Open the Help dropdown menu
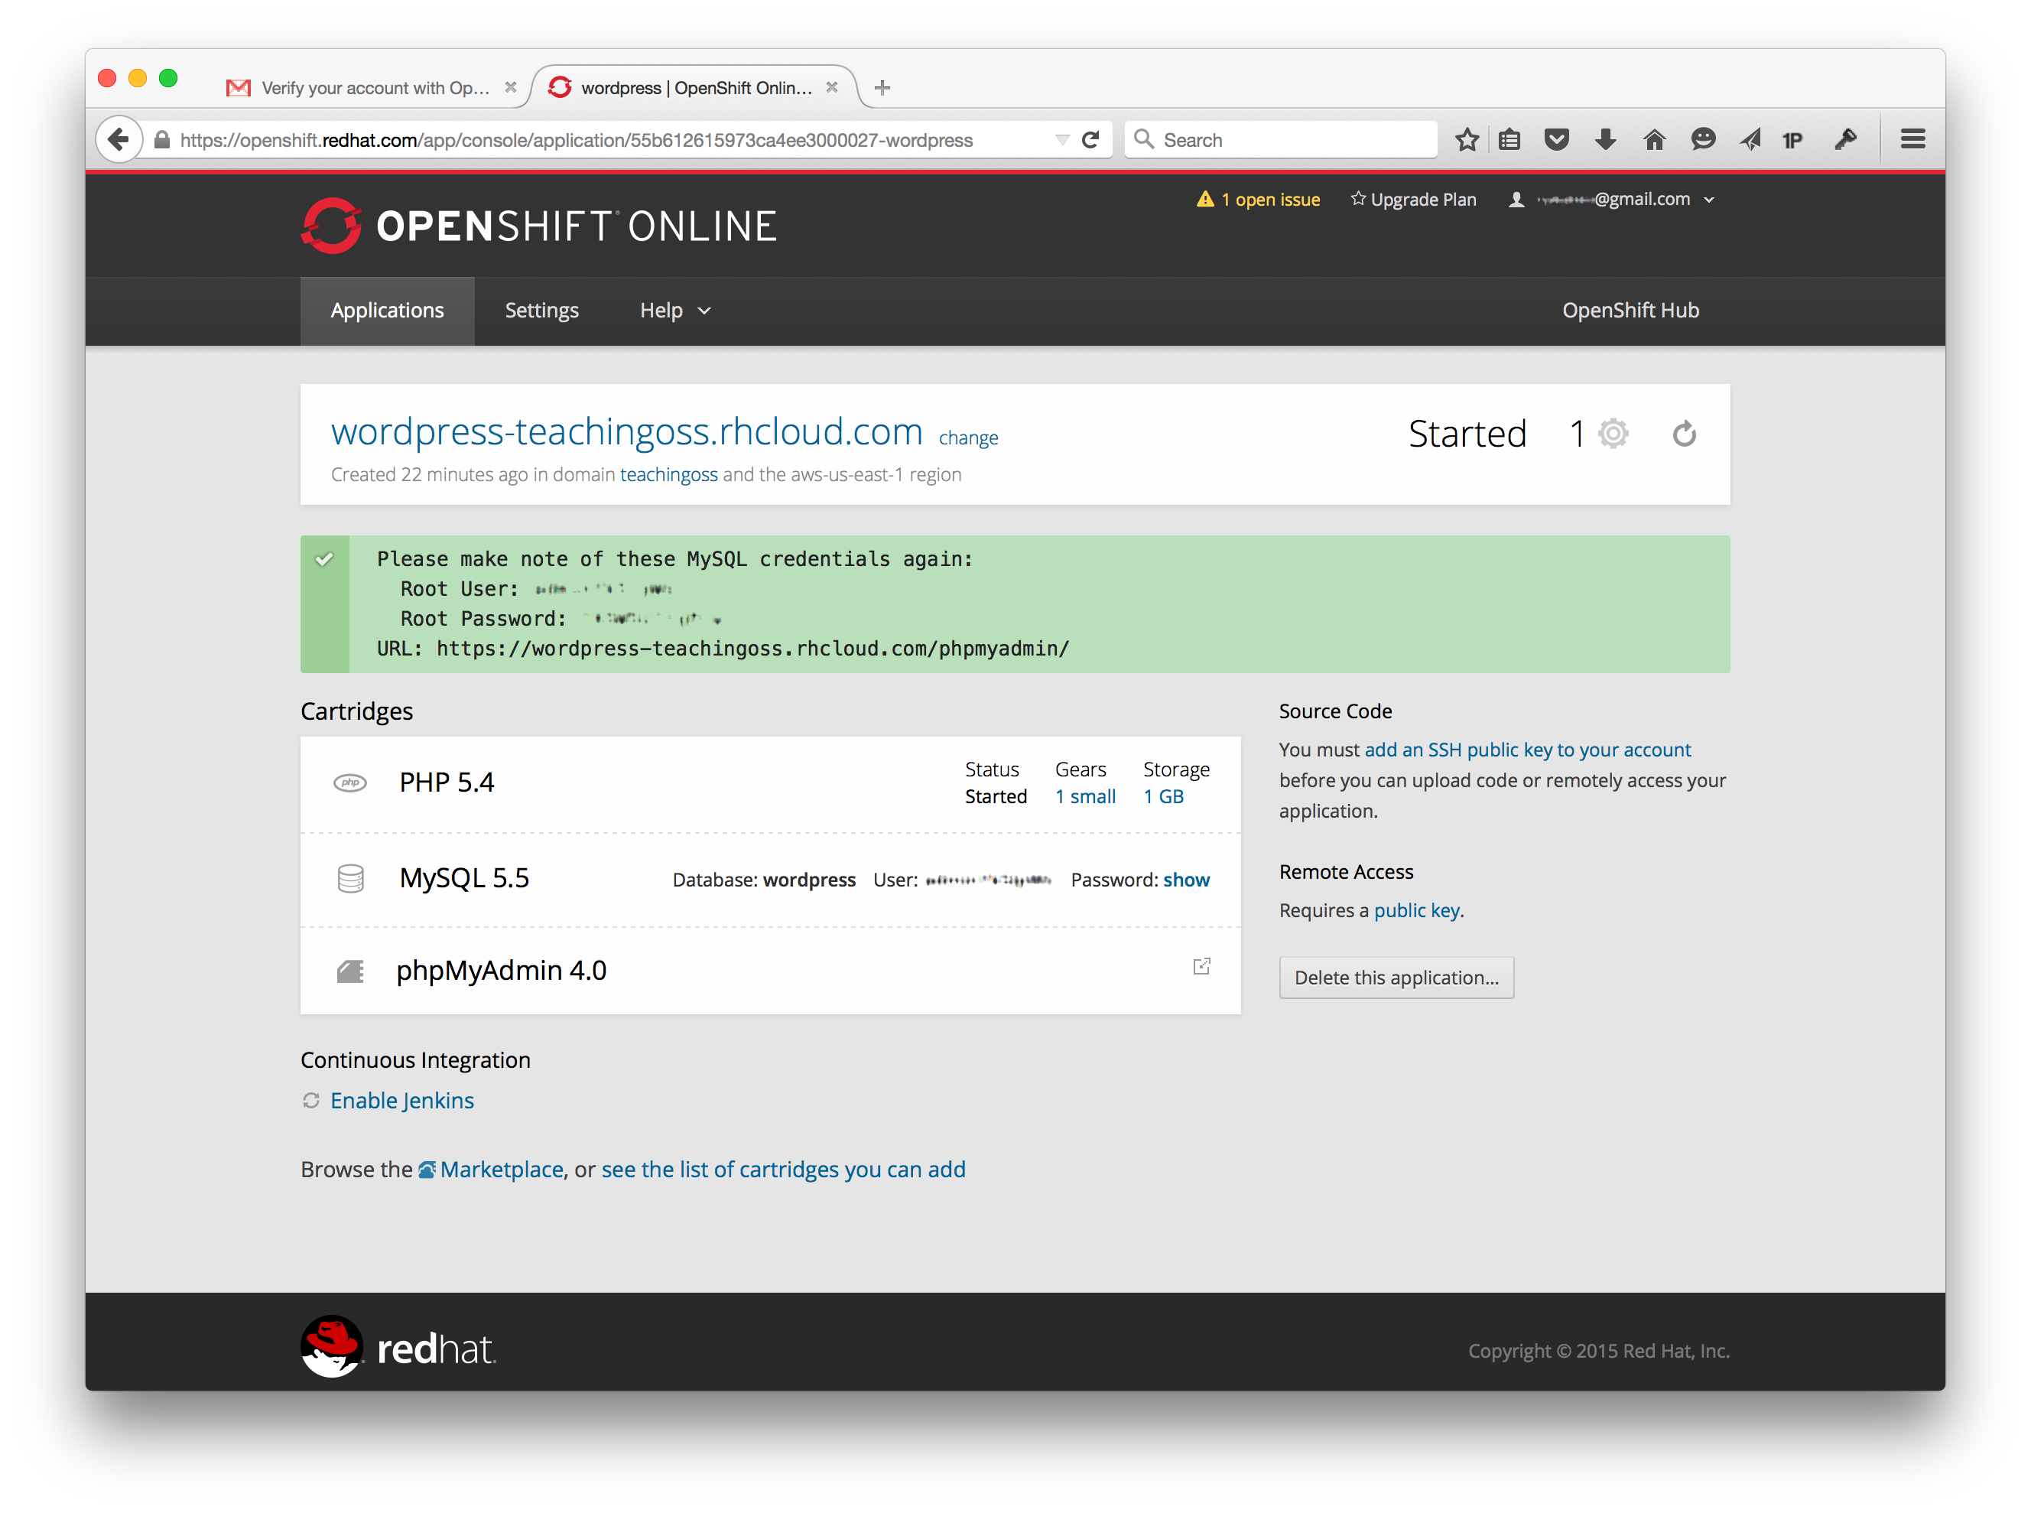 pos(675,311)
